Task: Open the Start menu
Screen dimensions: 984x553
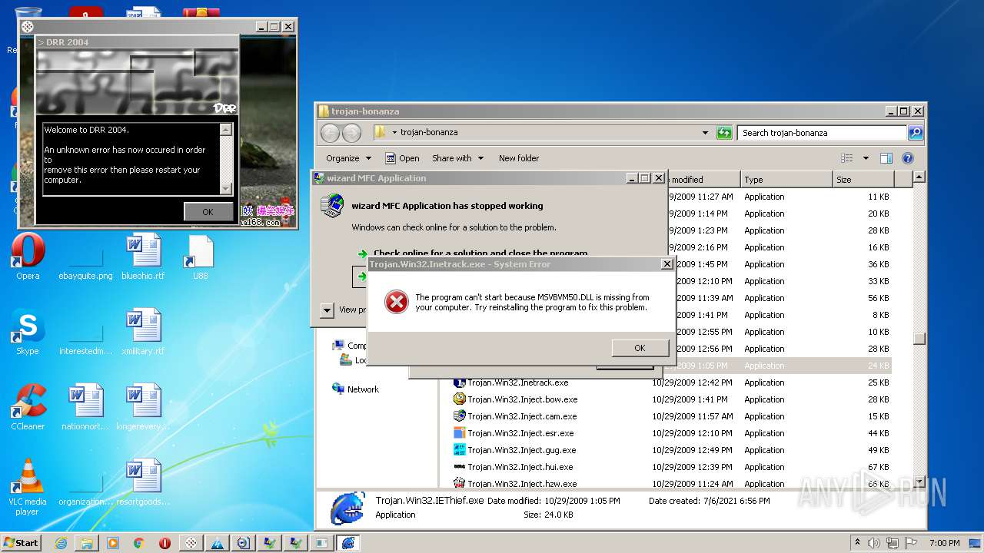Action: (22, 542)
